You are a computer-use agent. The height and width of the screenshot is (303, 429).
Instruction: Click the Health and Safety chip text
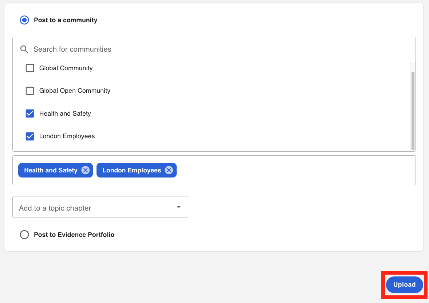pyautogui.click(x=51, y=170)
